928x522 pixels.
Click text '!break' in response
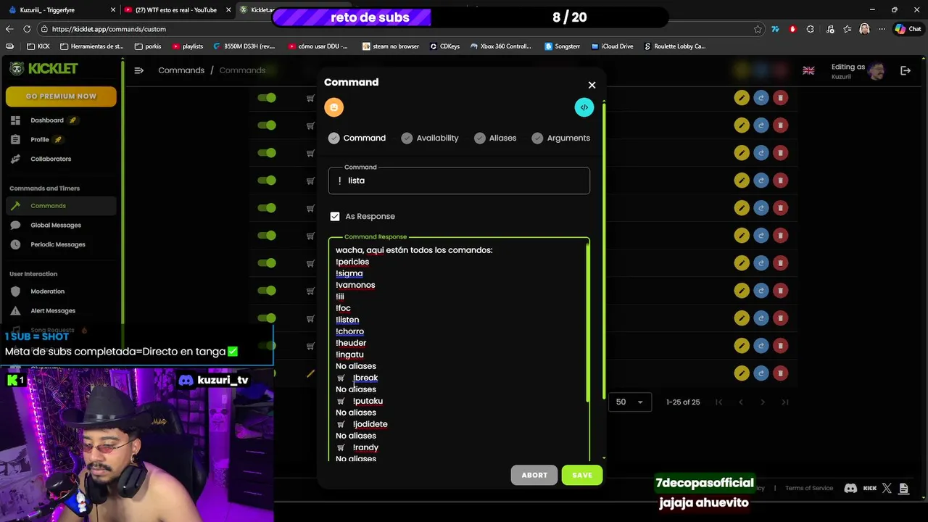(x=365, y=378)
